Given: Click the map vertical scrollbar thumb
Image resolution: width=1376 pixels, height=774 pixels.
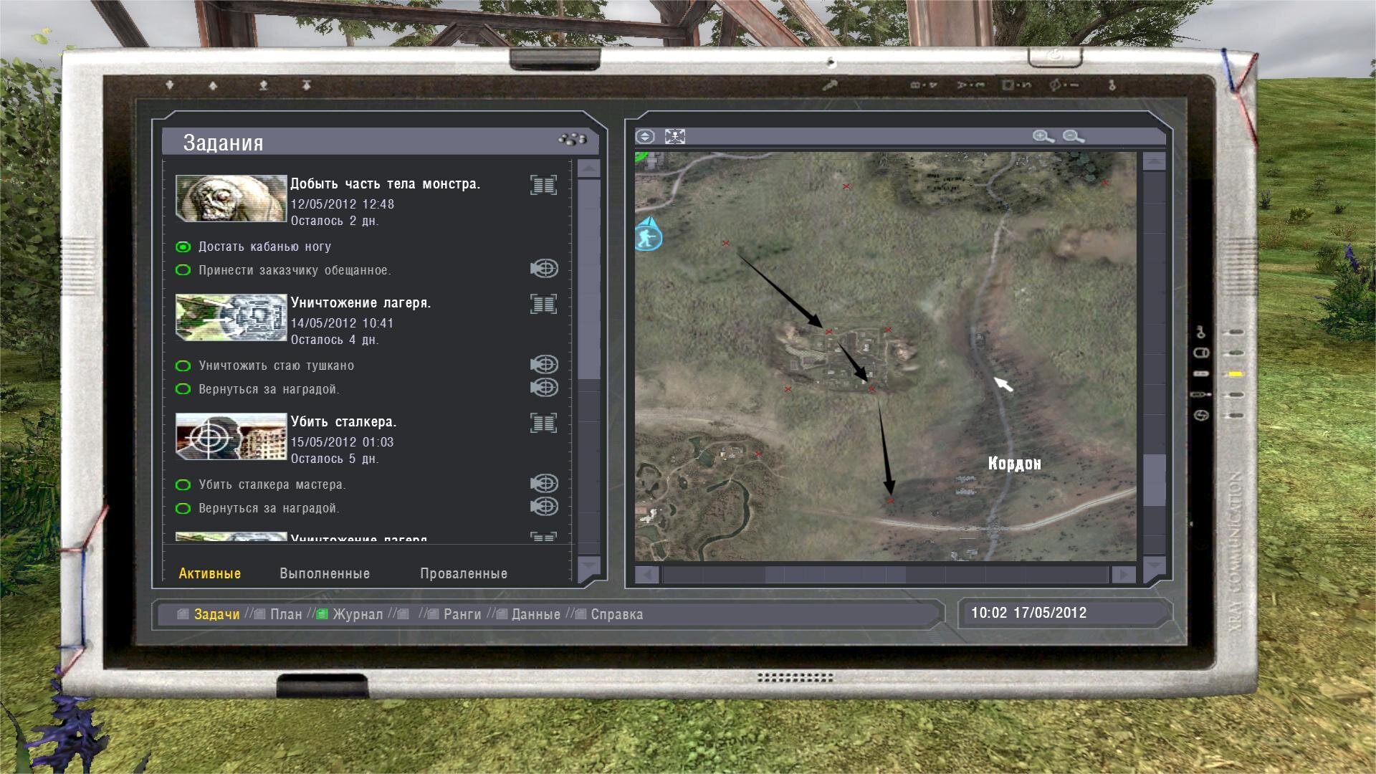Looking at the screenshot, I should [x=1154, y=480].
